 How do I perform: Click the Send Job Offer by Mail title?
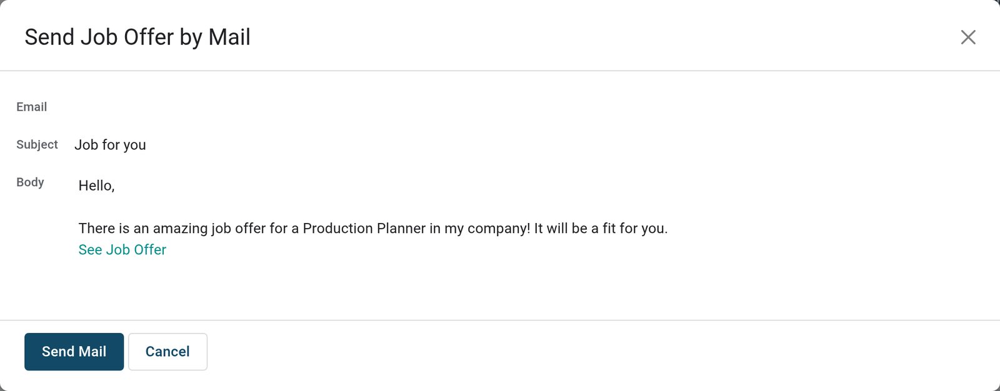137,37
